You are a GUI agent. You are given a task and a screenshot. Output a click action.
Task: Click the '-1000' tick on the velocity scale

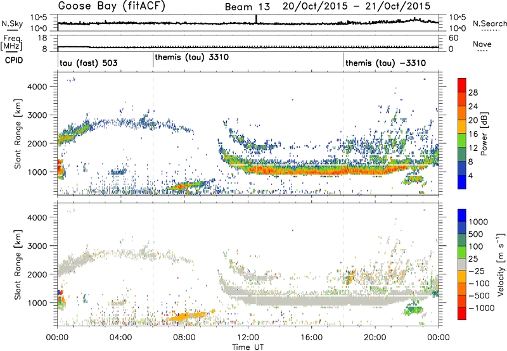(x=481, y=308)
